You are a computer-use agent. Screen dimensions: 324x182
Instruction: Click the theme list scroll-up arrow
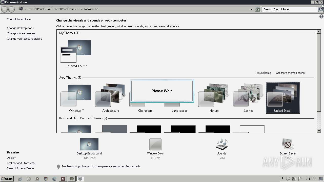click(319, 32)
